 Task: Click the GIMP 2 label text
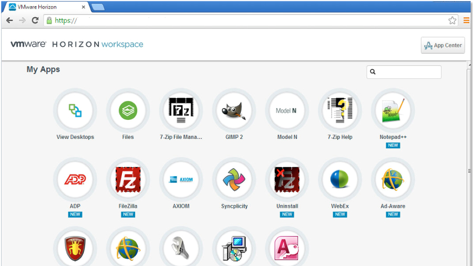(234, 137)
